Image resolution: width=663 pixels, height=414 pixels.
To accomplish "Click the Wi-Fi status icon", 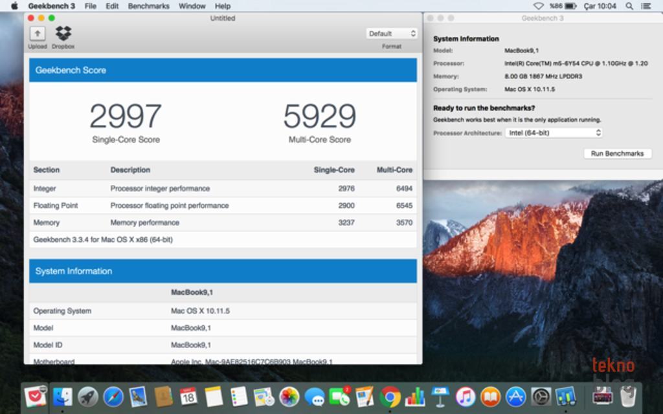I will [538, 6].
